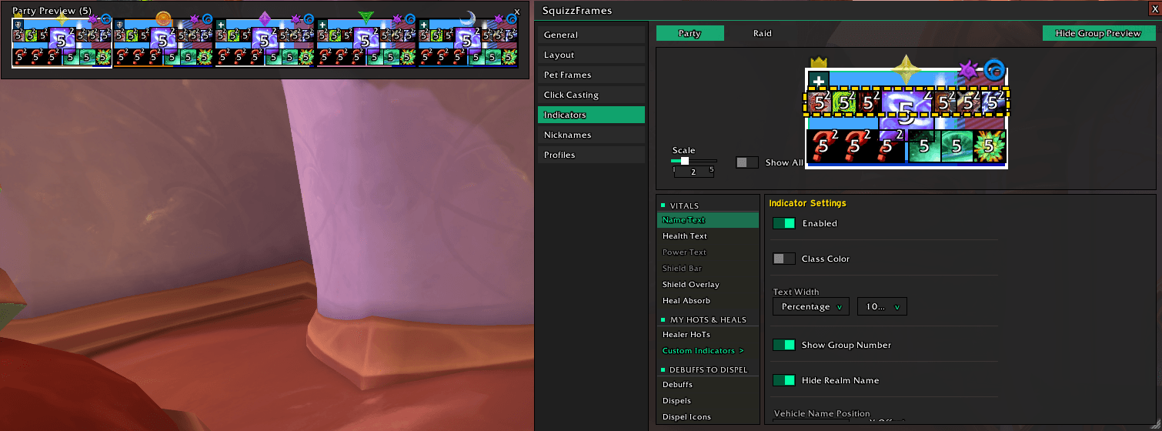
Task: Click the yellow star raid marker in settings preview
Action: [907, 69]
